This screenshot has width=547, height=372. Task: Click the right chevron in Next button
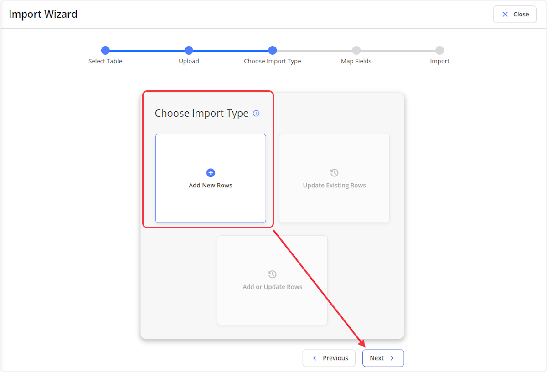click(x=392, y=358)
